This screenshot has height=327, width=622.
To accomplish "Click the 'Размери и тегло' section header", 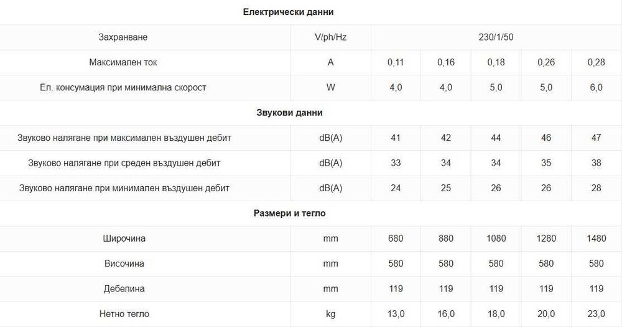I will (289, 213).
